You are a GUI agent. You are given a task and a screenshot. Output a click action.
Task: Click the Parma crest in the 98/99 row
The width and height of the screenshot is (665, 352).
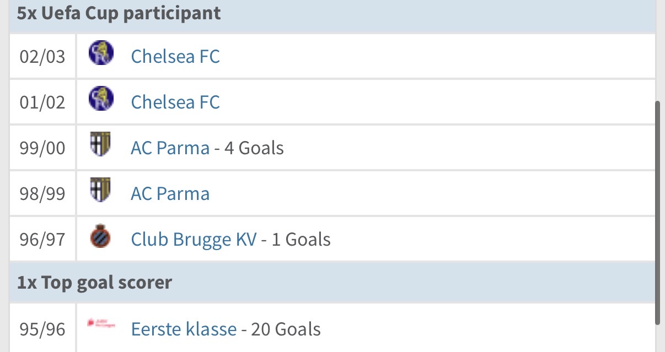coord(100,191)
